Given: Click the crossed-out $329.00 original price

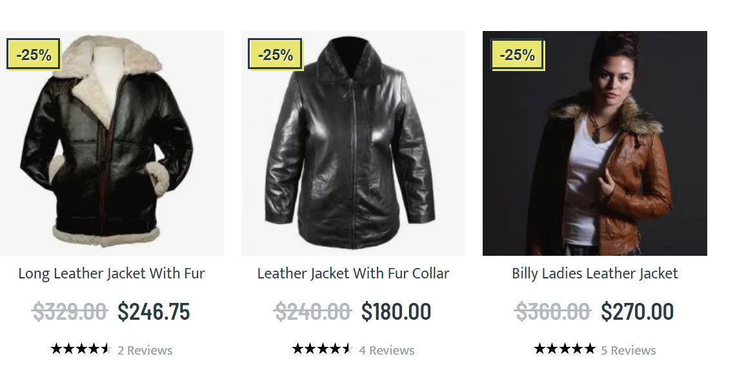Looking at the screenshot, I should (69, 312).
